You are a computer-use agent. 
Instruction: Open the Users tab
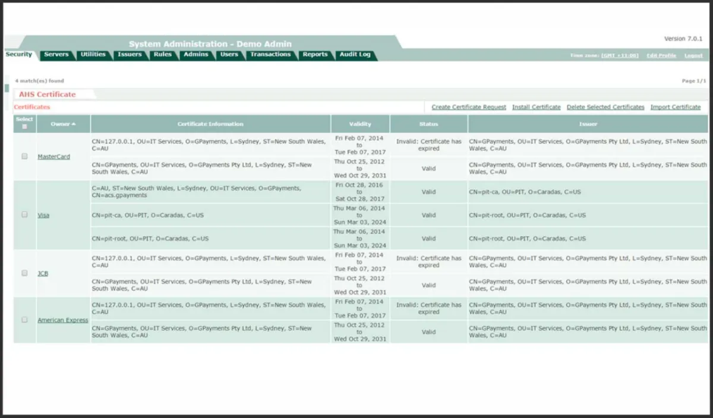229,55
